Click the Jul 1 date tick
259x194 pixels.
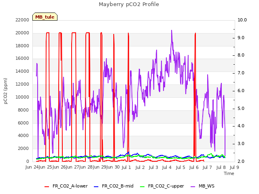pos(126,167)
